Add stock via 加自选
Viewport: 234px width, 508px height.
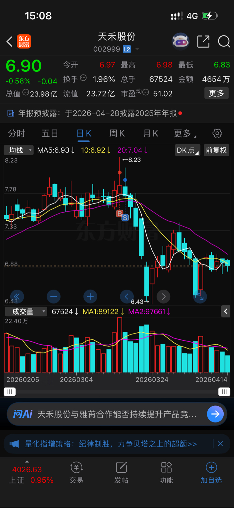pos(211,473)
